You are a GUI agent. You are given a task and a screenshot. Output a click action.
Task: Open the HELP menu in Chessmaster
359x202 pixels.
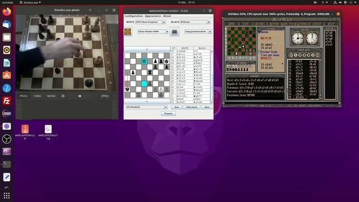(331, 24)
